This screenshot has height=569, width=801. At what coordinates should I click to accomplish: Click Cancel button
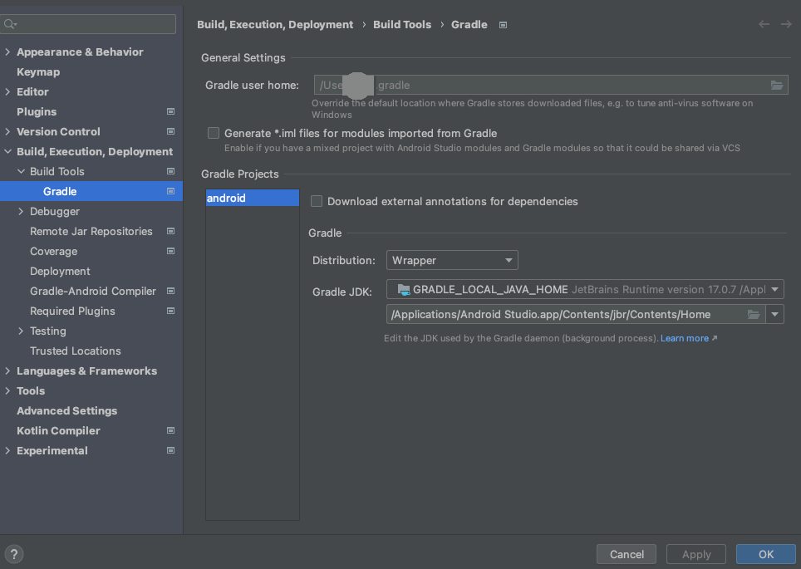(x=627, y=554)
